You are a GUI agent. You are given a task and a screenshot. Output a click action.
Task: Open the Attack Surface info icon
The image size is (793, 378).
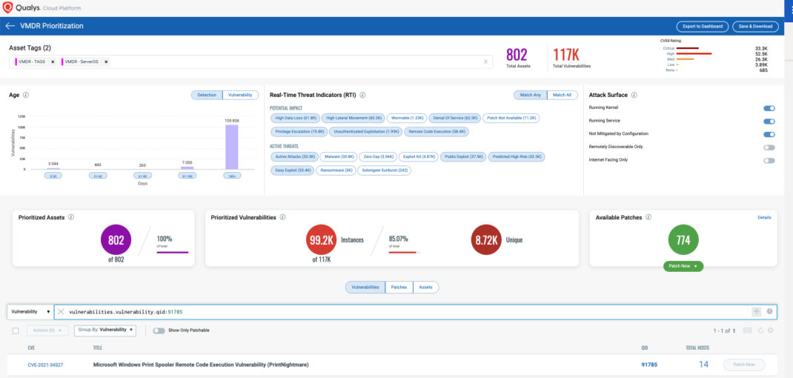click(x=634, y=95)
